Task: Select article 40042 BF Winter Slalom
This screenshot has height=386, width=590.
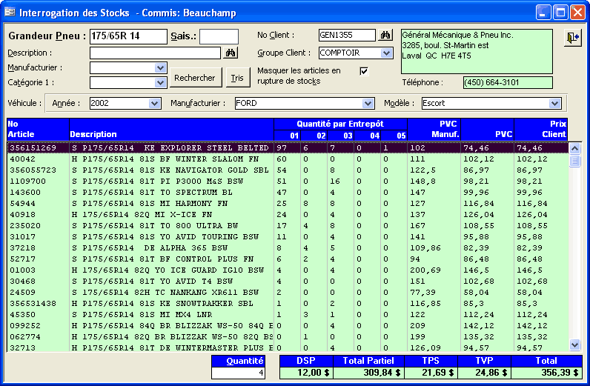Action: tap(288, 159)
